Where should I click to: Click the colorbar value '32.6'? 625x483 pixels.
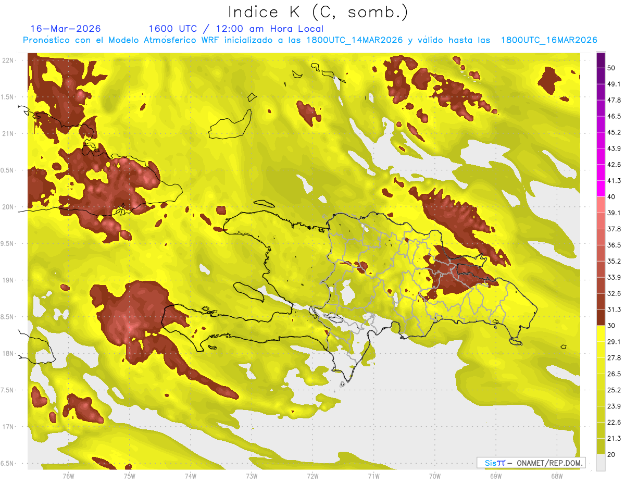click(x=614, y=293)
